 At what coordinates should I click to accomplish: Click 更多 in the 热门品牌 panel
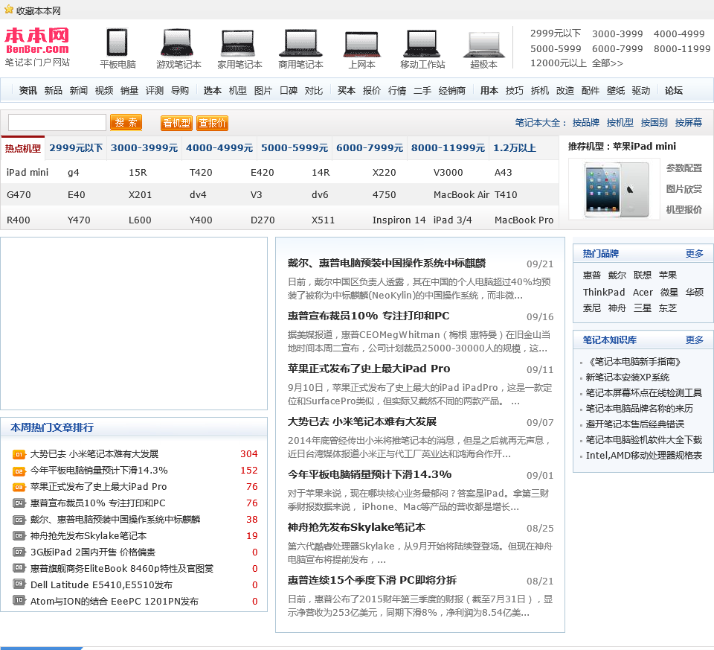click(x=695, y=253)
